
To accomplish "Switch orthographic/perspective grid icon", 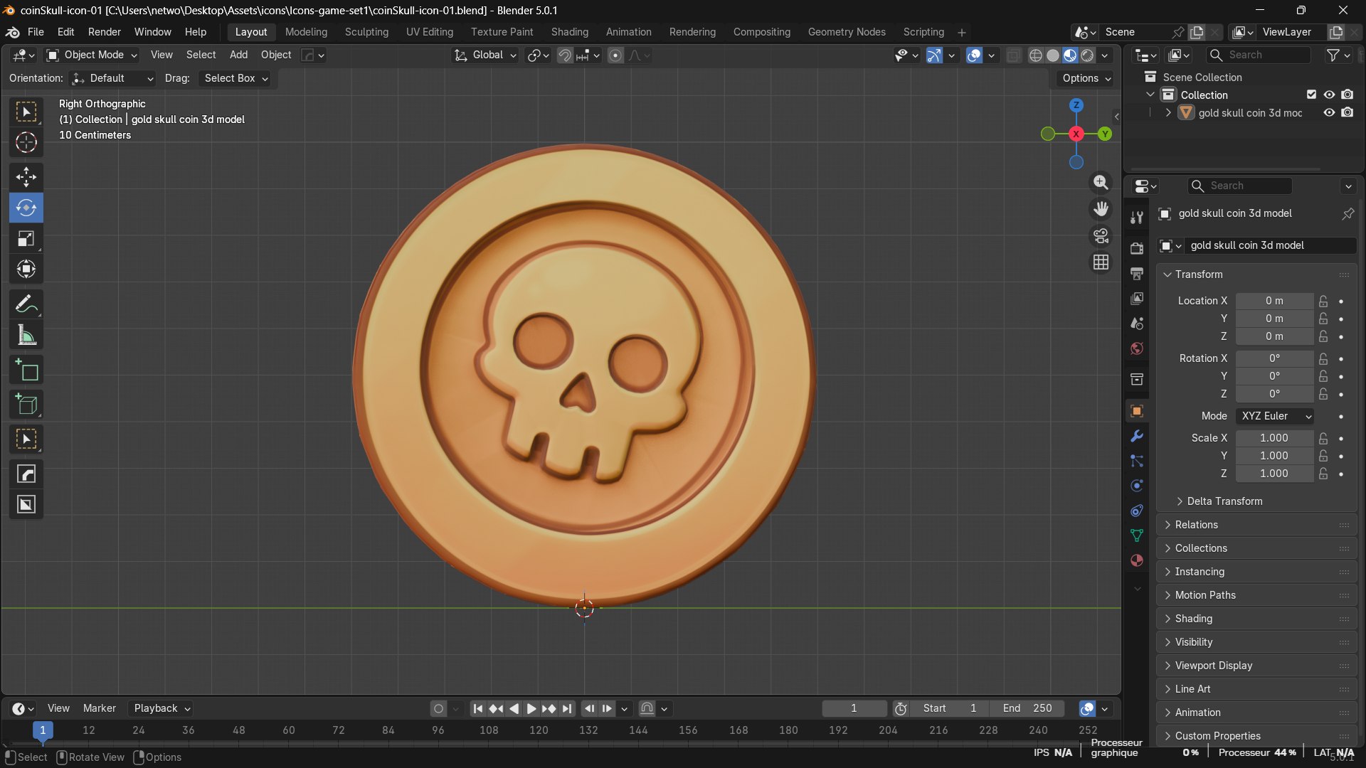I will coord(1101,262).
